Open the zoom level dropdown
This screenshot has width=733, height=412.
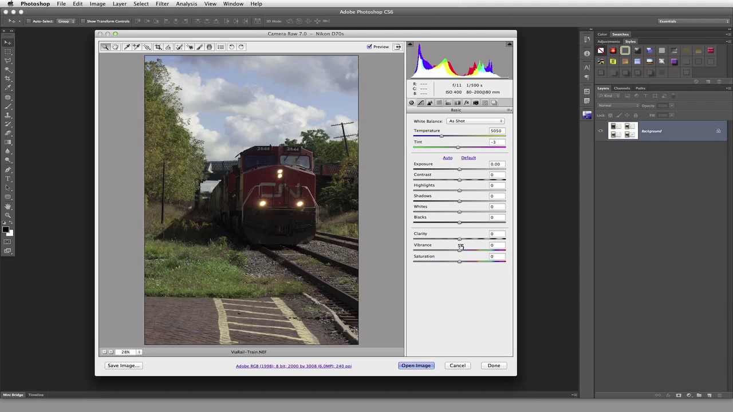[139, 352]
